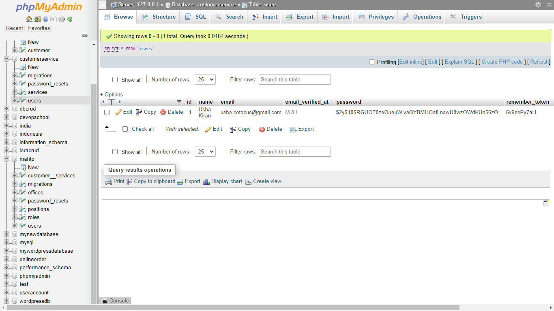This screenshot has height=311, width=554.
Task: Expand the wordpressdb database node
Action: 6,301
